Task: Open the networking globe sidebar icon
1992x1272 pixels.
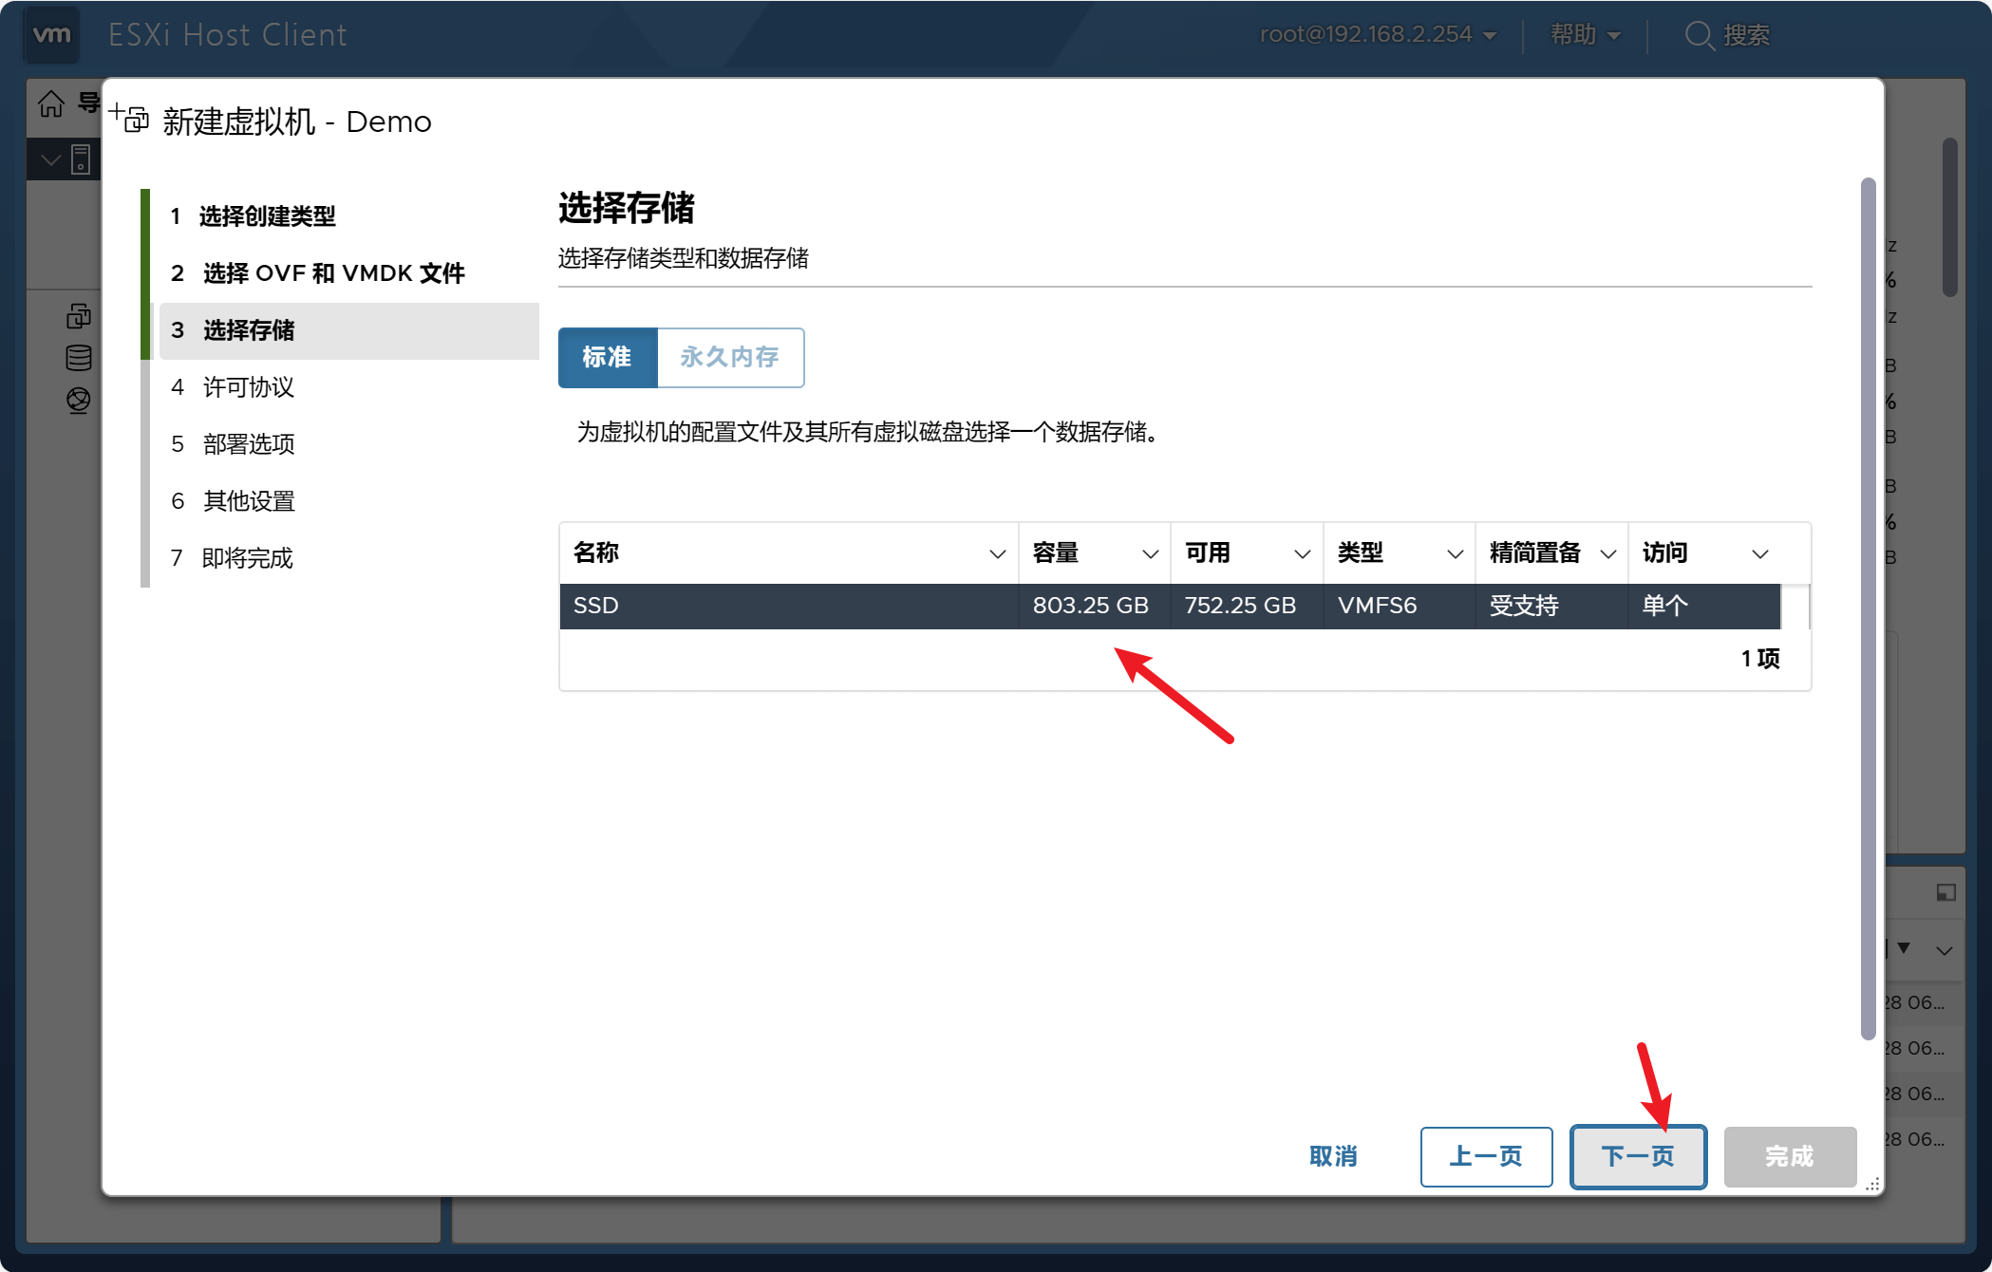Action: click(79, 401)
